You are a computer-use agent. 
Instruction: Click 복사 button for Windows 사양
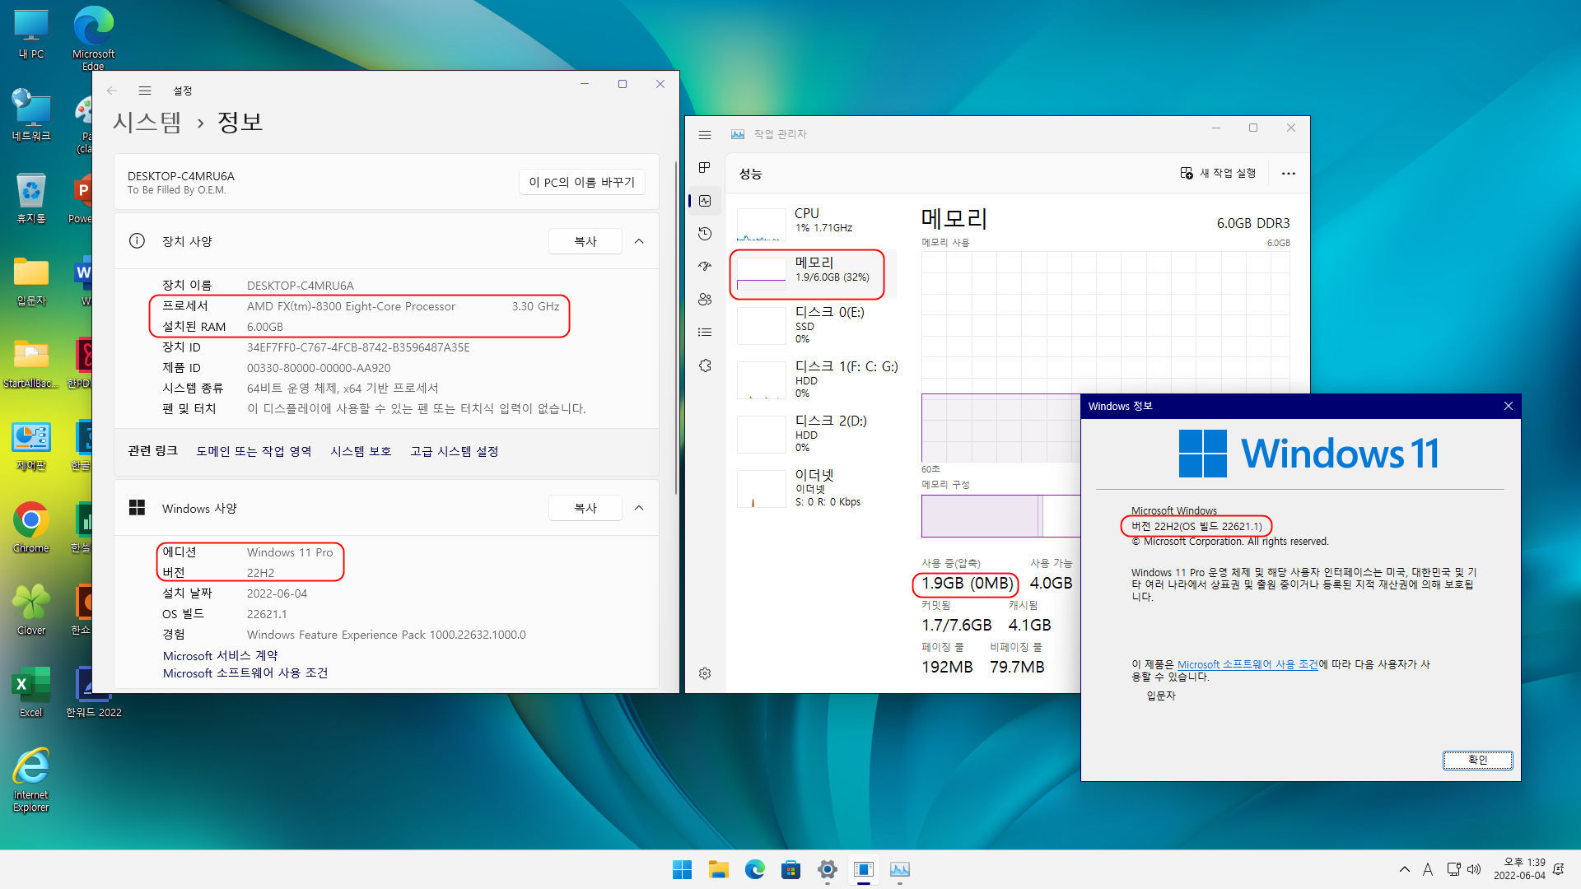click(585, 508)
